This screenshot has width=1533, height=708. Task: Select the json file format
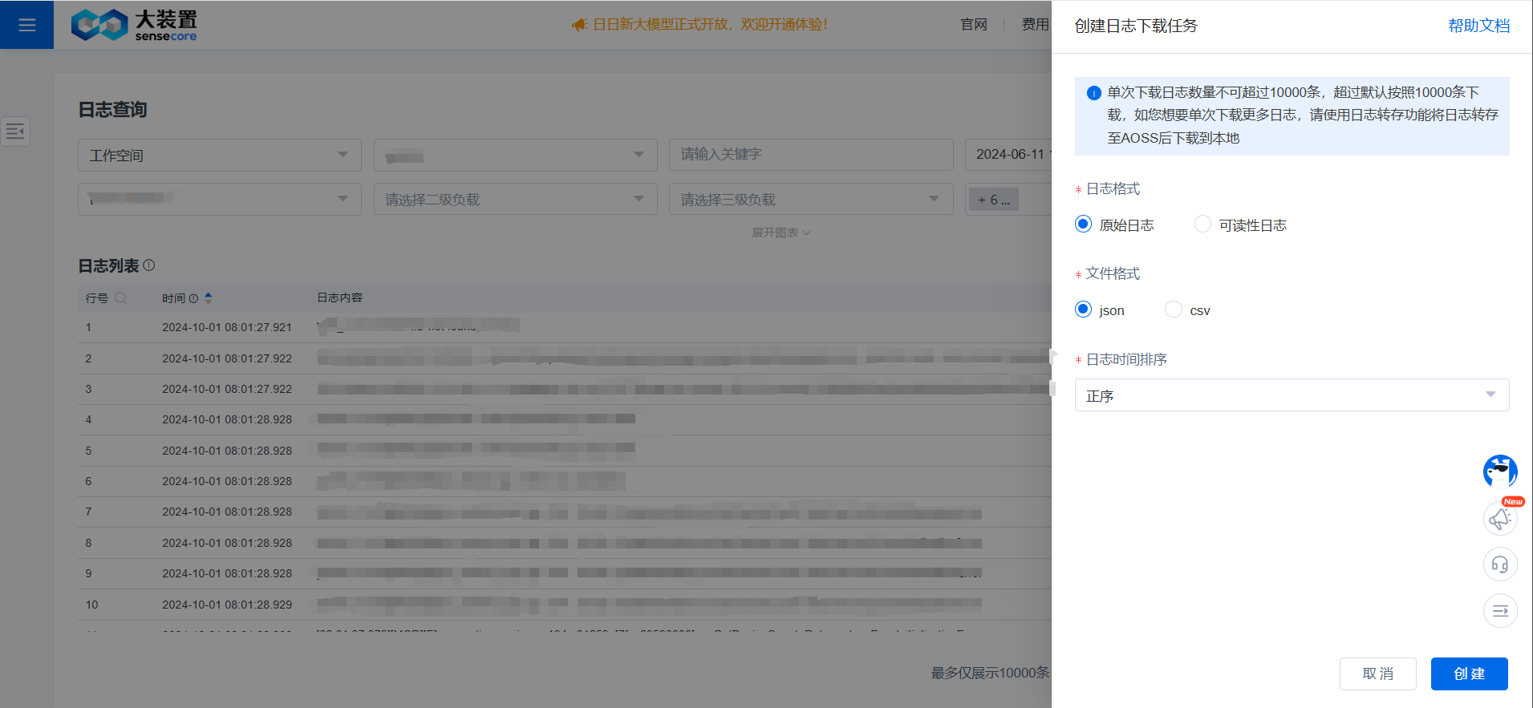(1083, 309)
